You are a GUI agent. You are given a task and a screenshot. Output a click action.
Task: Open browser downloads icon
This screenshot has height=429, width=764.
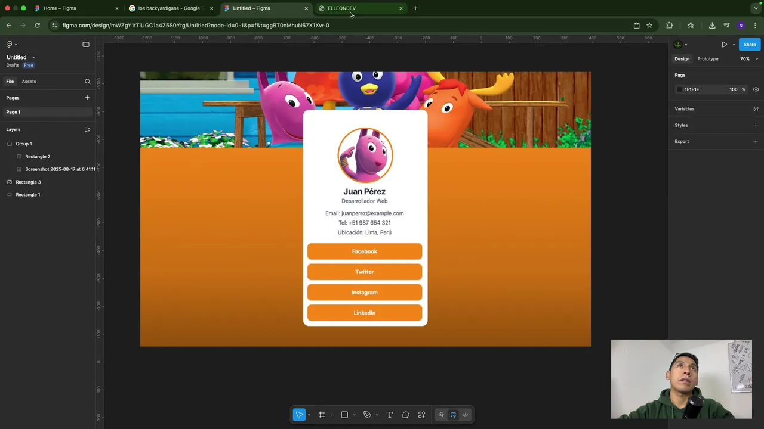pyautogui.click(x=712, y=25)
